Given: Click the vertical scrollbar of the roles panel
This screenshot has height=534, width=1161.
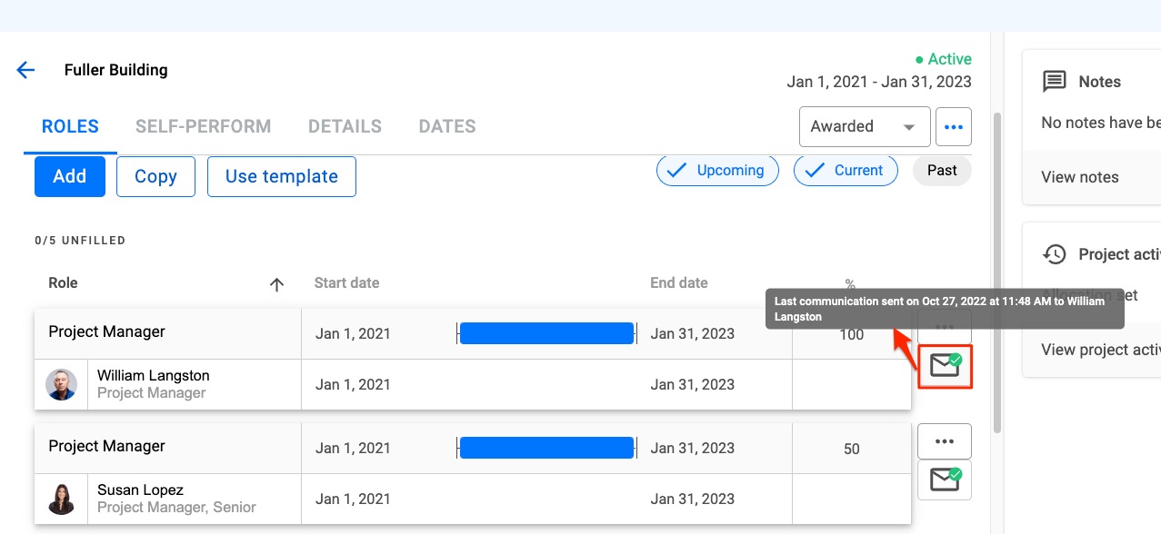Looking at the screenshot, I should click(996, 272).
